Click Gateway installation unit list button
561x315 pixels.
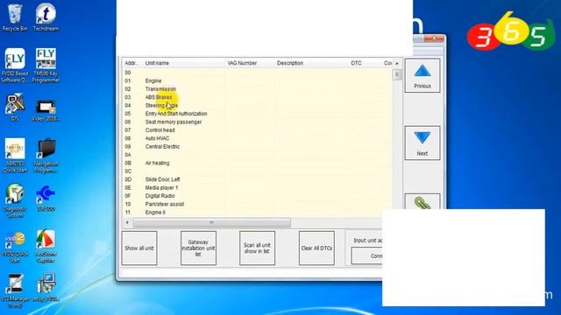tap(198, 248)
